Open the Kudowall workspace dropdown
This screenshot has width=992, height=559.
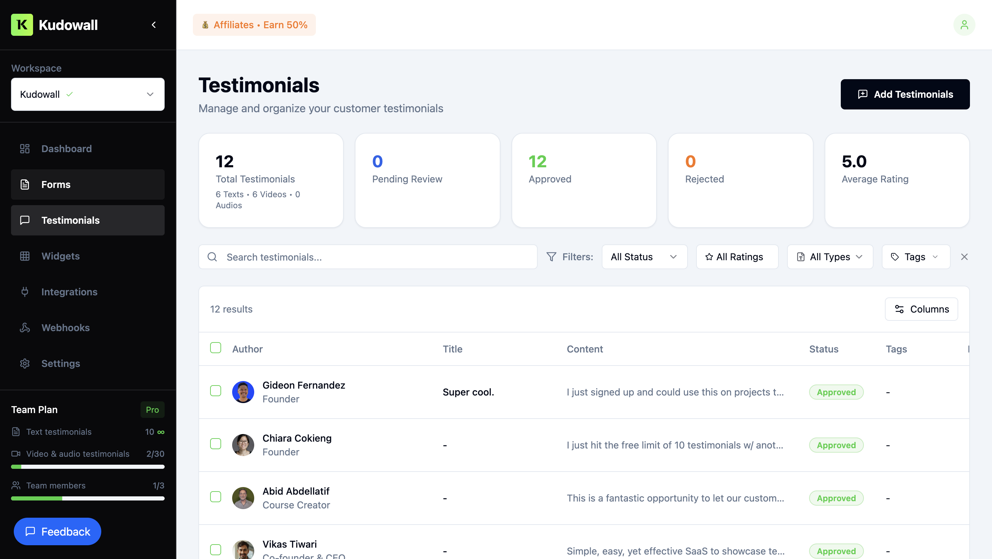tap(87, 94)
